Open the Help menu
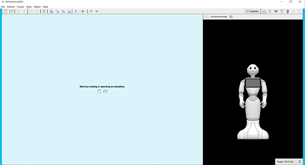This screenshot has width=305, height=165. pos(45,7)
